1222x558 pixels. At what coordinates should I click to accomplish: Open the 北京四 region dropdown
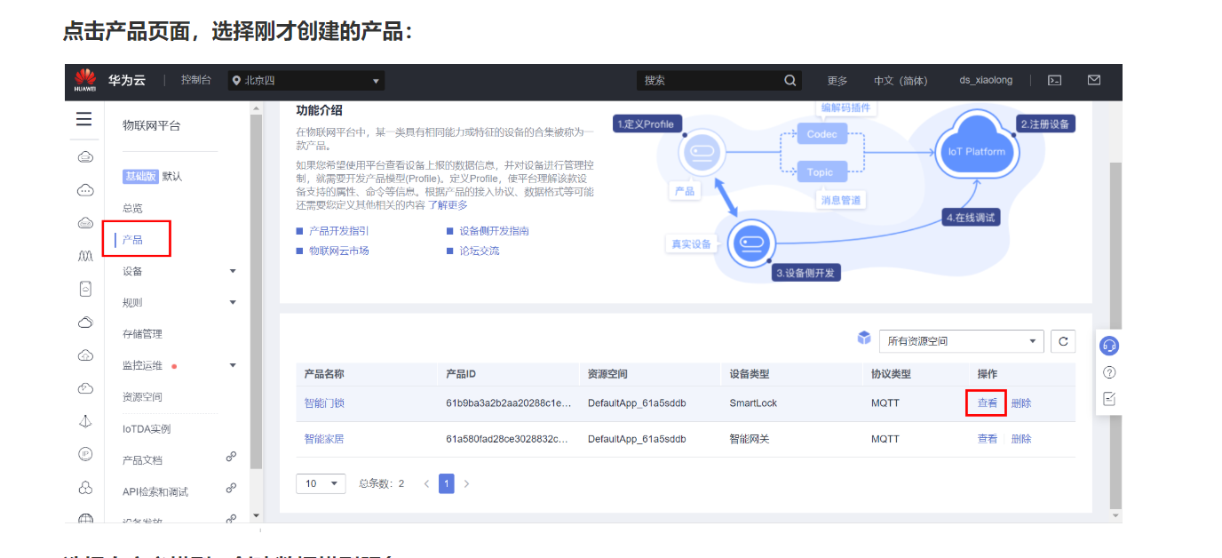tap(306, 81)
